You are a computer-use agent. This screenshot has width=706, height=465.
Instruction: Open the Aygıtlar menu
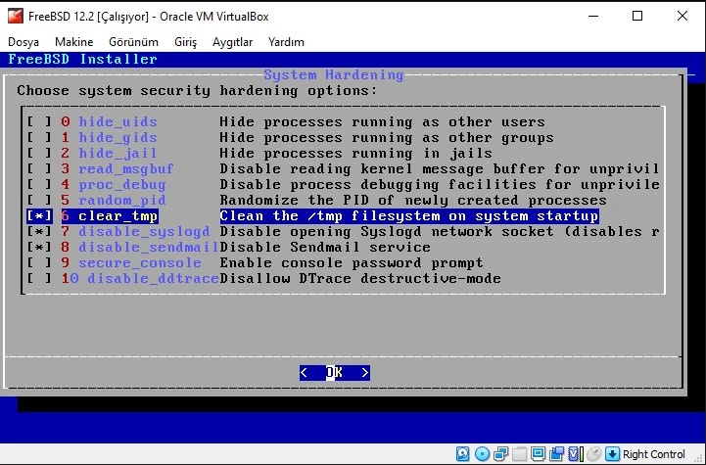click(232, 42)
